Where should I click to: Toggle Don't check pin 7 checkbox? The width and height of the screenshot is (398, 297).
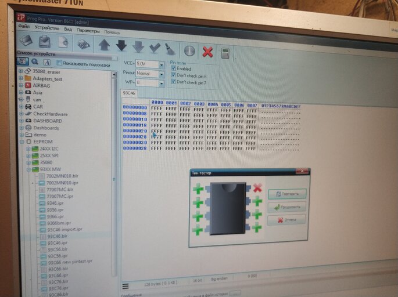(173, 81)
